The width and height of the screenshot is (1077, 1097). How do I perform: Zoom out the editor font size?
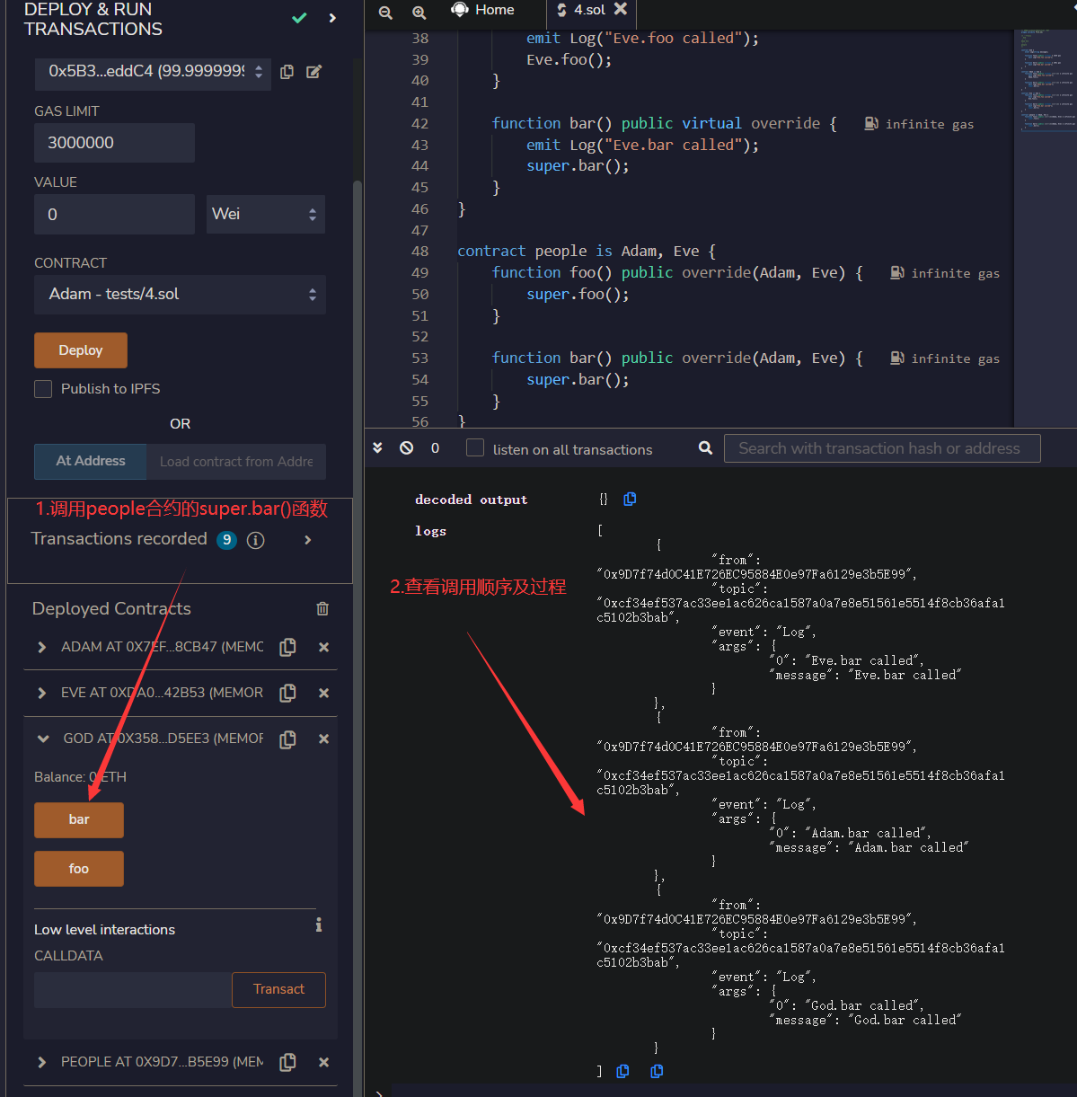385,12
